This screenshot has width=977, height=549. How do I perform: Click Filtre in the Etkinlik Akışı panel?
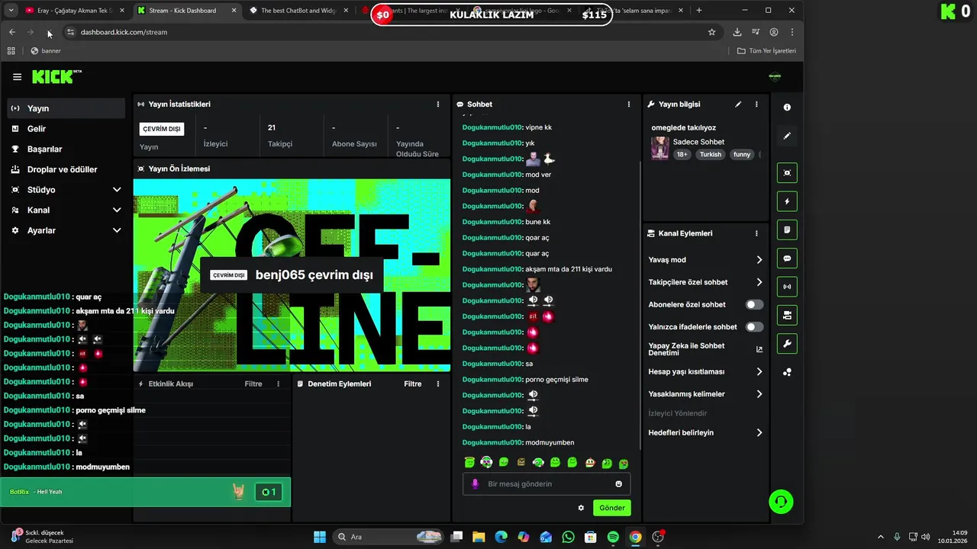tap(253, 384)
